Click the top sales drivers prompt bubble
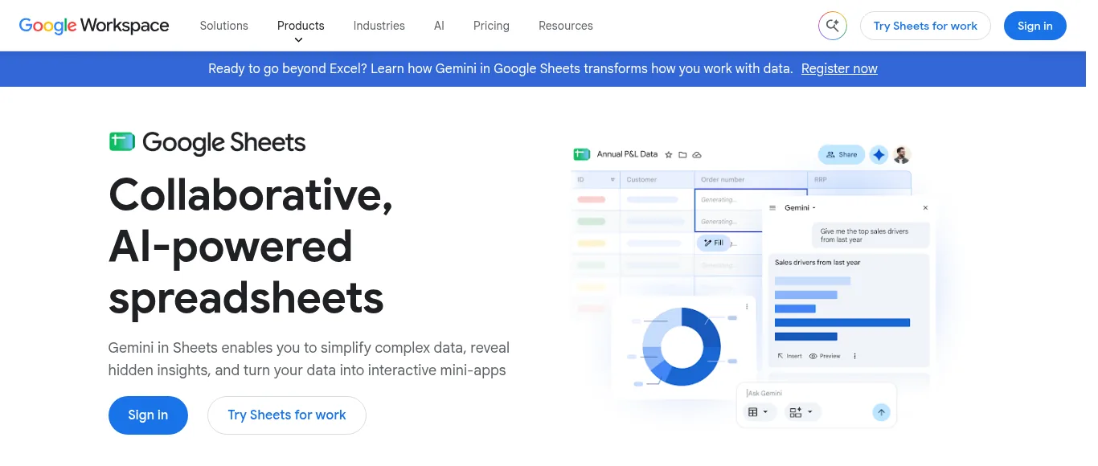The width and height of the screenshot is (1098, 466). pos(870,235)
